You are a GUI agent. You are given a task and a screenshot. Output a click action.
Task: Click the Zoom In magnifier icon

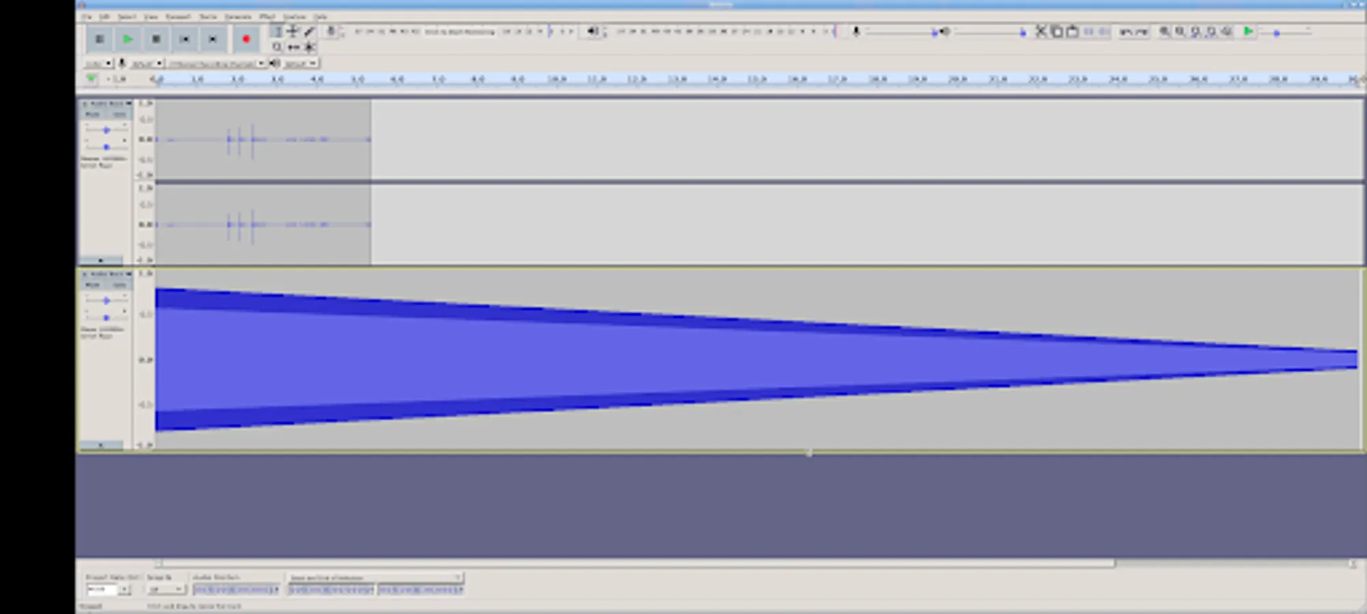pos(1164,31)
